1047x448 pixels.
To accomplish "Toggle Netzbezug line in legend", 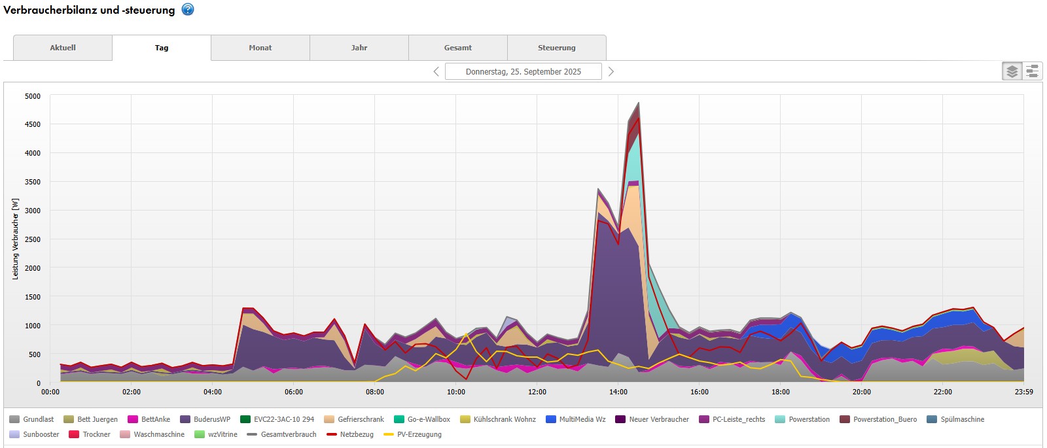I will [356, 434].
